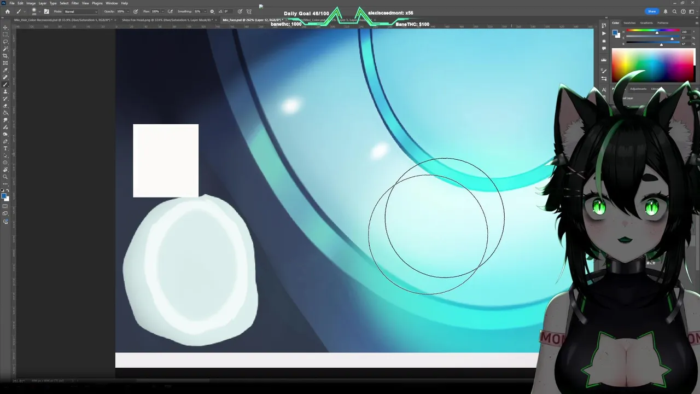Click the notifications bell icon
Viewport: 700px width, 394px height.
click(666, 11)
